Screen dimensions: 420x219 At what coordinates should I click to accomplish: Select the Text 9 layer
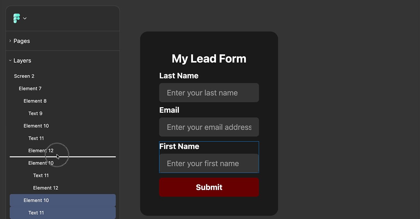[35, 113]
